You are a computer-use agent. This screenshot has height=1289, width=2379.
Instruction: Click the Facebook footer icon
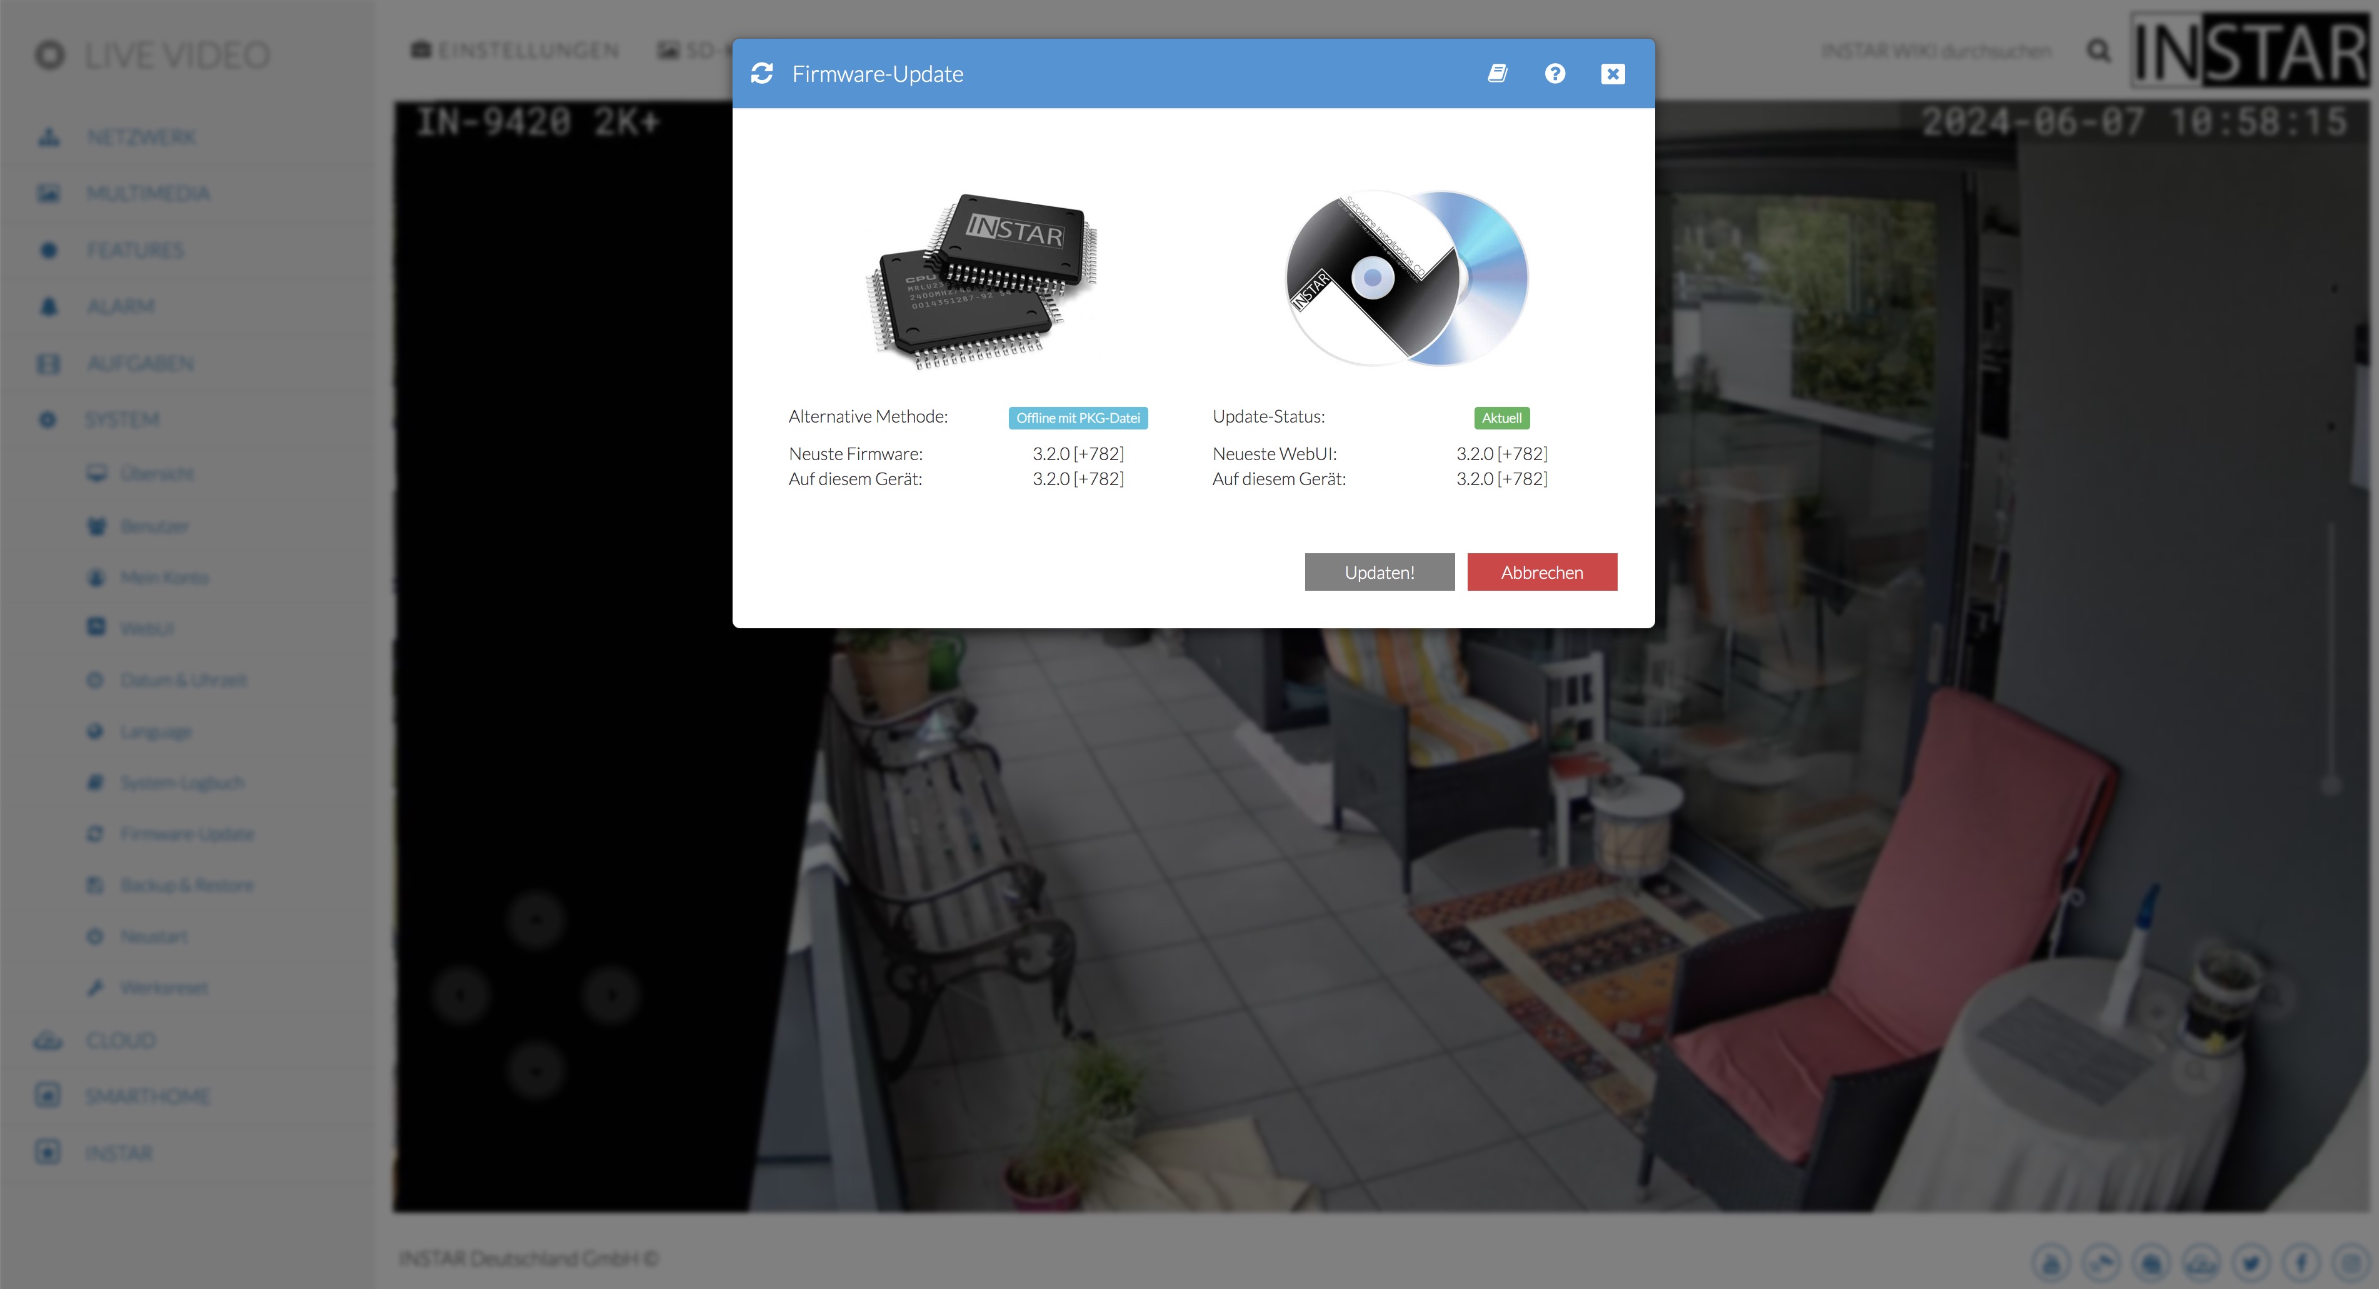click(x=2301, y=1262)
